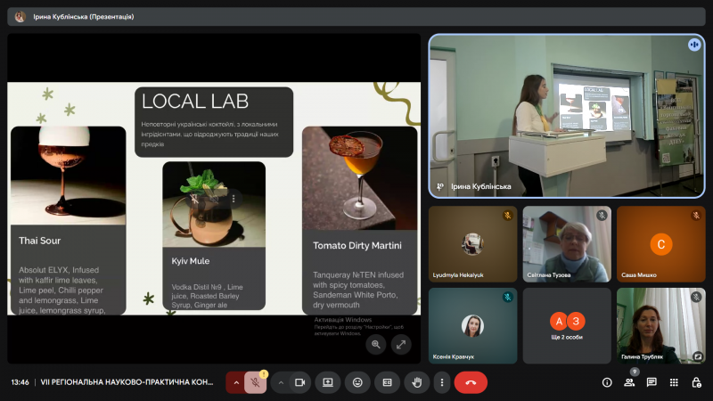The image size is (713, 401).
Task: Expand the camera video settings arrow
Action: coord(281,382)
